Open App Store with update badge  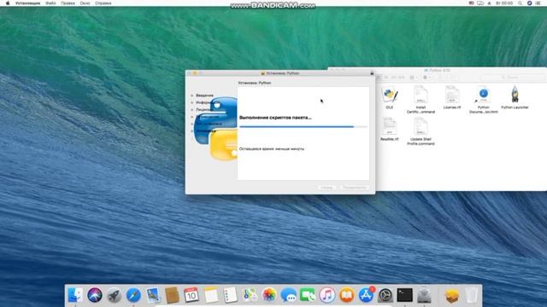click(x=366, y=295)
